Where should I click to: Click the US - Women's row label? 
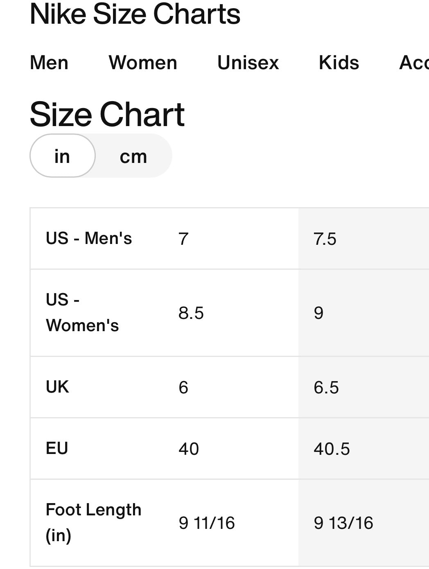(82, 313)
